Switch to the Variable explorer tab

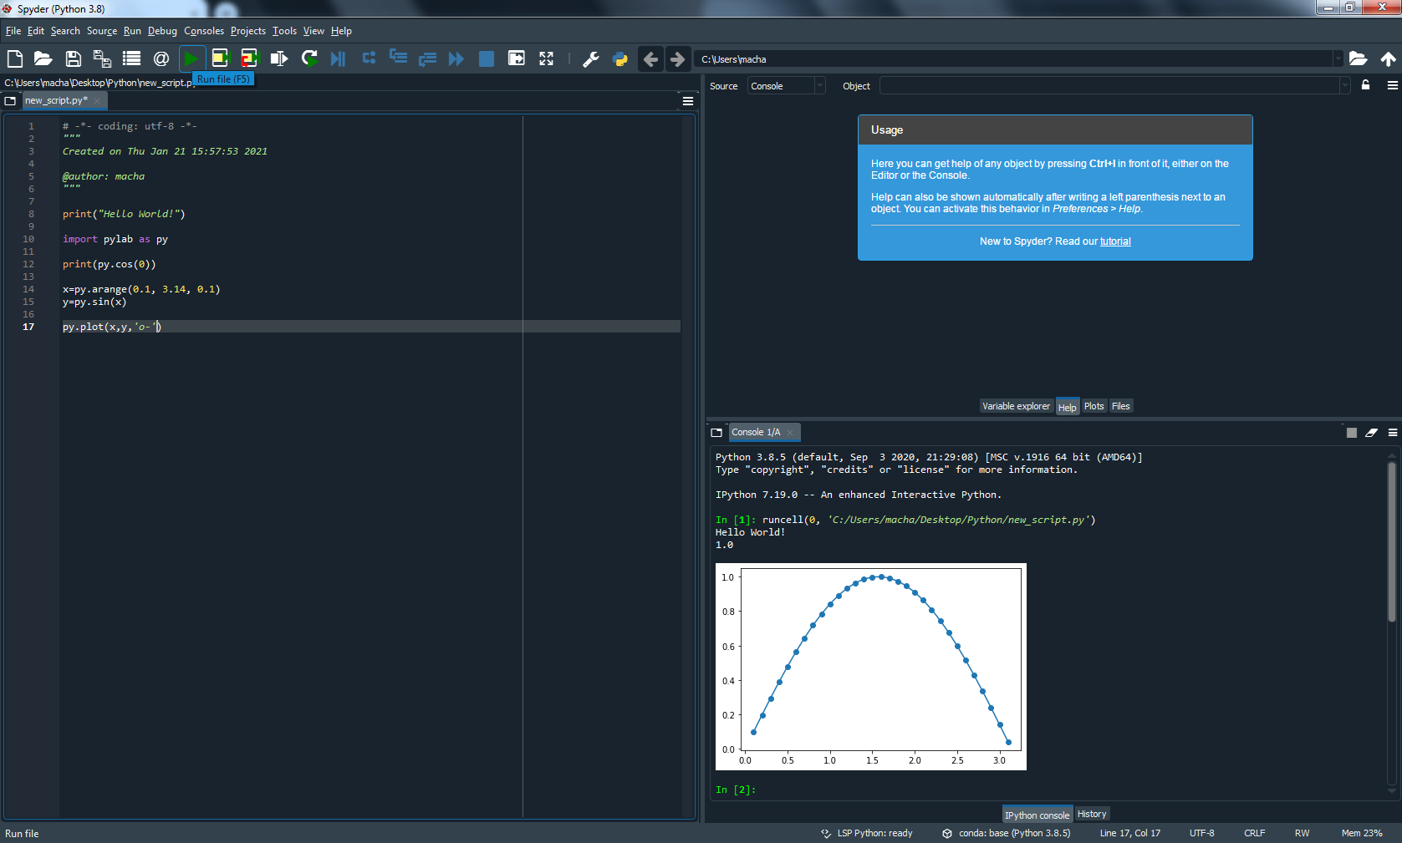click(x=1016, y=406)
